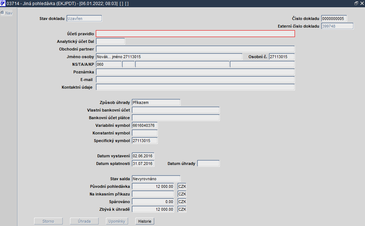
Task: Click the empty Datum úhrady field
Action: click(208, 164)
